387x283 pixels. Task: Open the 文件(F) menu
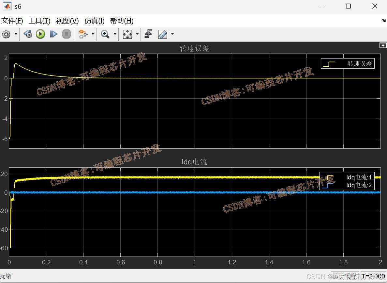pos(12,21)
